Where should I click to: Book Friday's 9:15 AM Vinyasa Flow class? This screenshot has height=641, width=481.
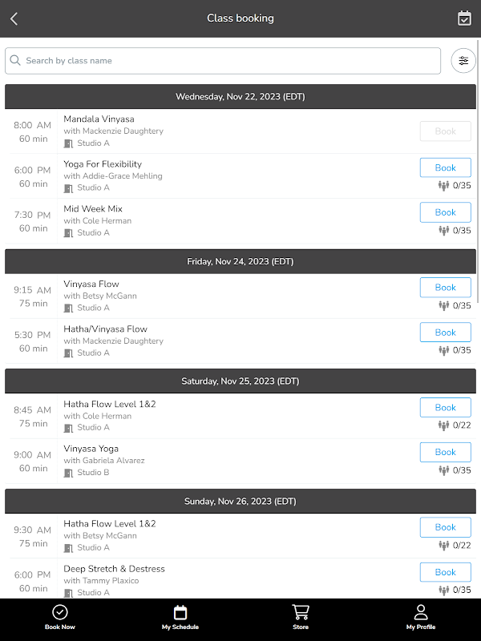click(x=445, y=287)
